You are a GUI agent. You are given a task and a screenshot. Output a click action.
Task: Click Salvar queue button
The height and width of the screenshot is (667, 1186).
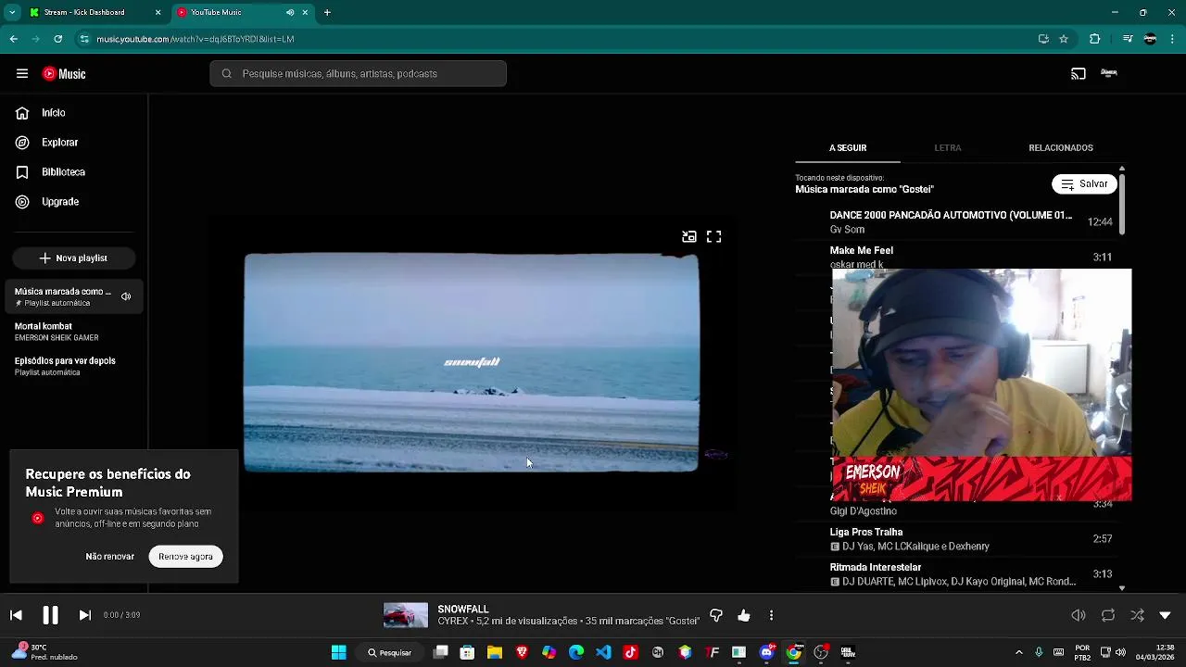[1084, 184]
